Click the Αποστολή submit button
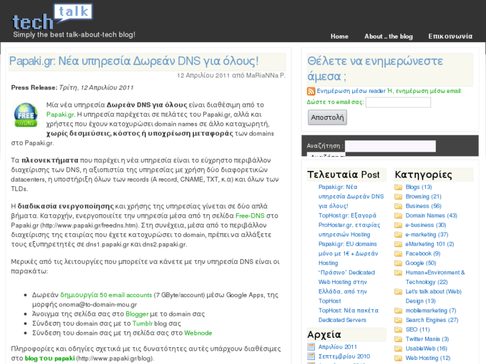This screenshot has width=486, height=364. pyautogui.click(x=328, y=118)
